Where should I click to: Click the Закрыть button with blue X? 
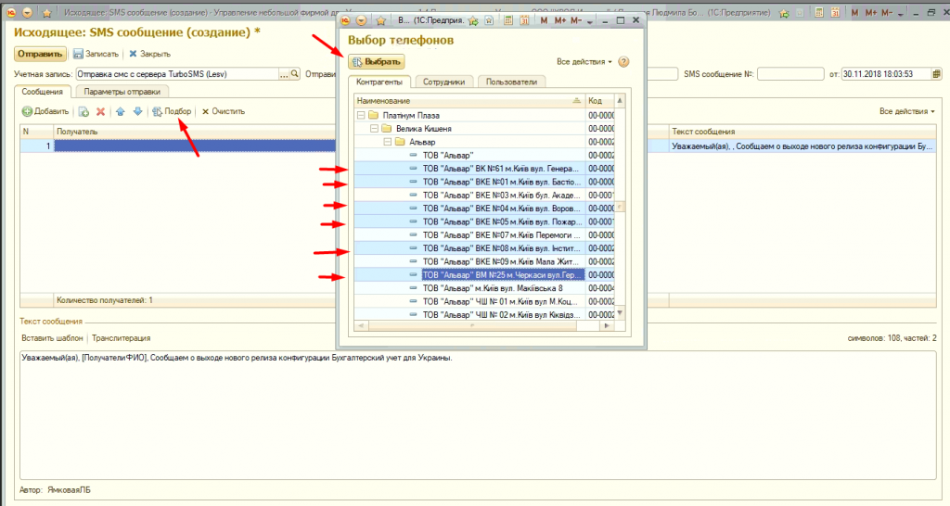coord(149,54)
